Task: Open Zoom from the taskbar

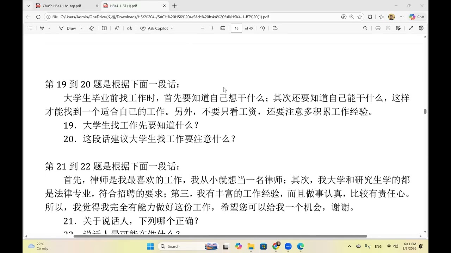Action: pos(288,246)
